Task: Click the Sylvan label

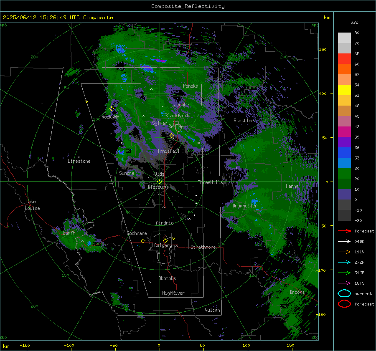Action: [x=160, y=123]
